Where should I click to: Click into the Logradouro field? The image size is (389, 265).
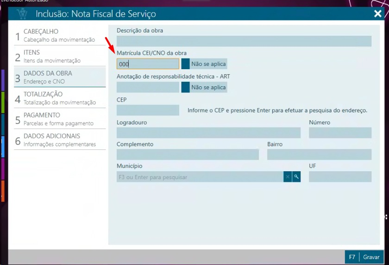pos(208,133)
